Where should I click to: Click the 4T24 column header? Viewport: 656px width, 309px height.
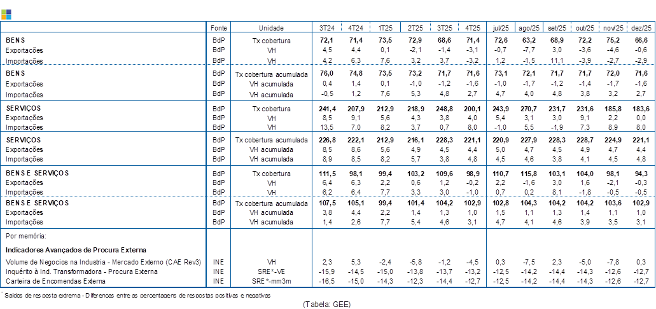pos(356,28)
